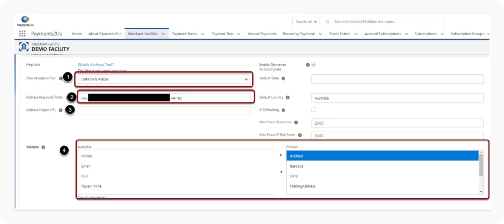Show info for Default State

(x=283, y=78)
